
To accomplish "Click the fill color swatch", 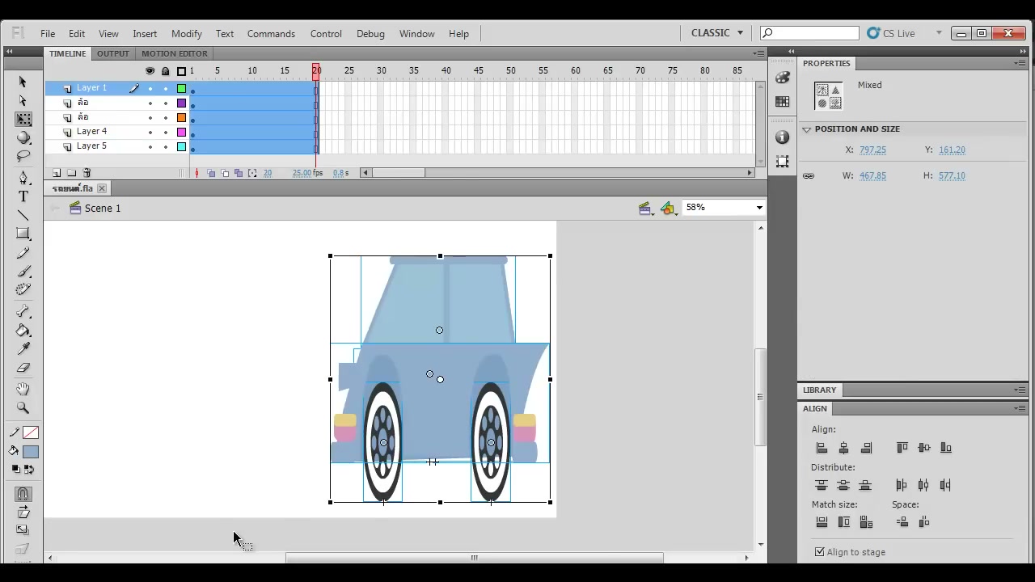I will click(30, 452).
